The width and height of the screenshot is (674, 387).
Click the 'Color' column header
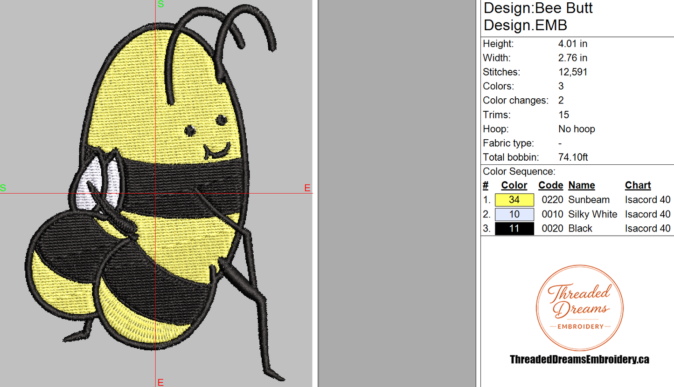coord(514,185)
